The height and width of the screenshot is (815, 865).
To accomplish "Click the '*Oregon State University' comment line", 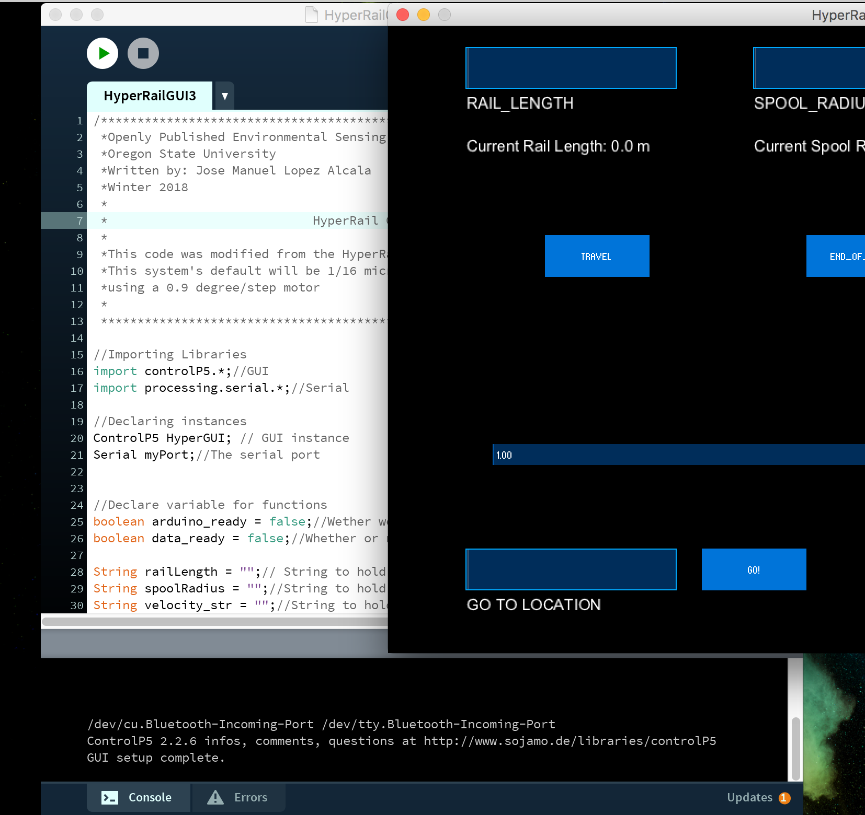I will [188, 154].
